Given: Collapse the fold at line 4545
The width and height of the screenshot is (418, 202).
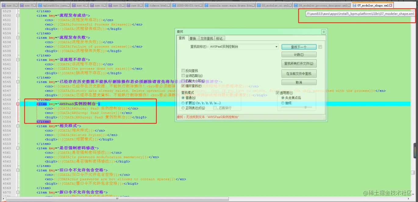Looking at the screenshot, I should pos(18,82).
